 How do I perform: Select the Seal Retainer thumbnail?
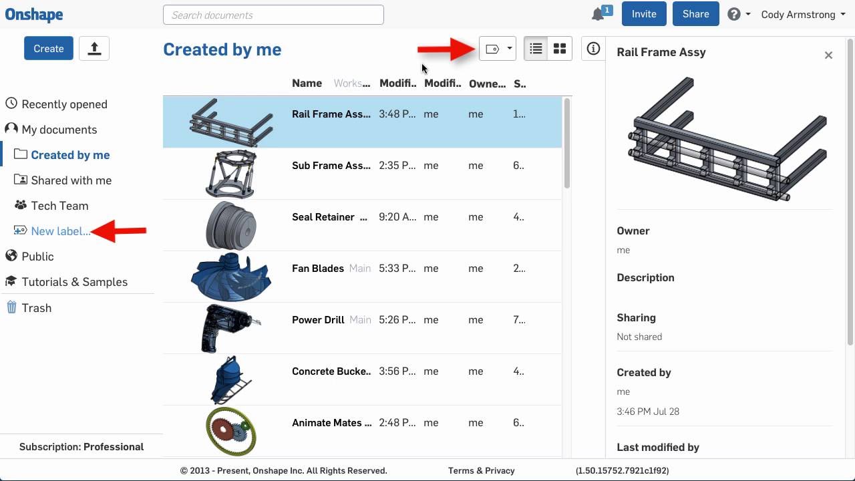[231, 225]
